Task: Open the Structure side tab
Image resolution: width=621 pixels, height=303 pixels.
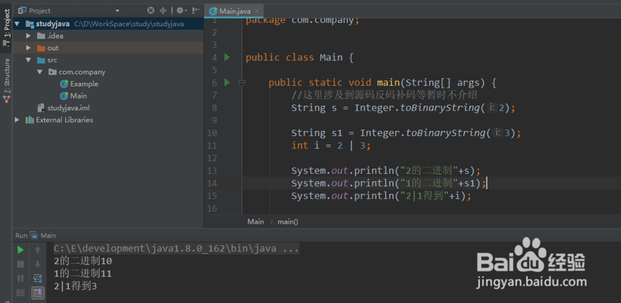Action: click(x=6, y=80)
